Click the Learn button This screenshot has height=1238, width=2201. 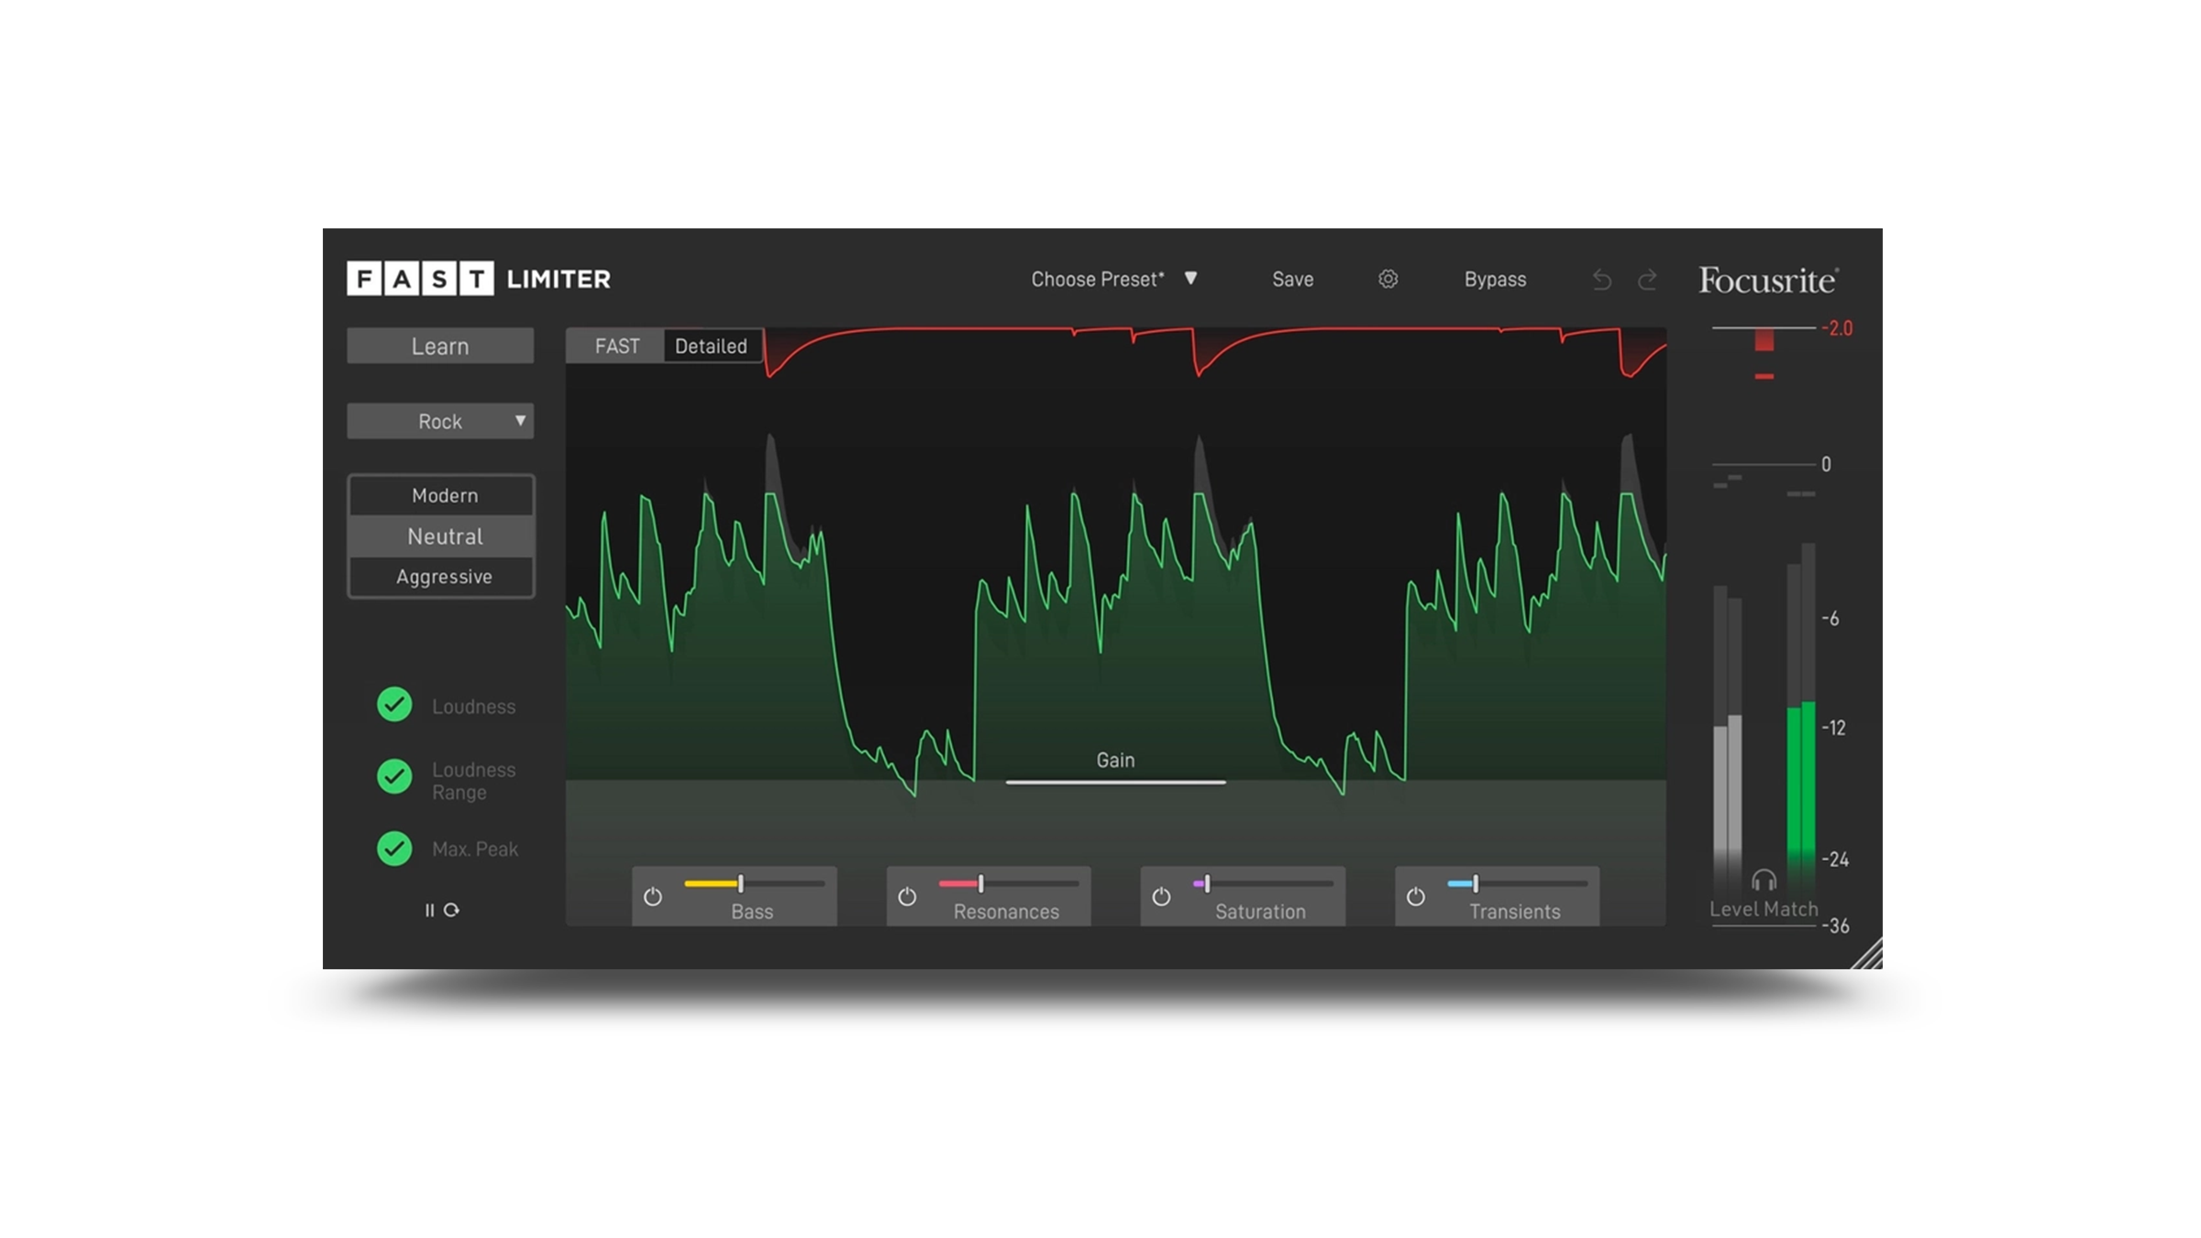tap(440, 346)
